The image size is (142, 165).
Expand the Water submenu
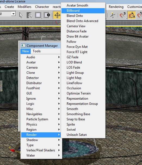pos(41,155)
